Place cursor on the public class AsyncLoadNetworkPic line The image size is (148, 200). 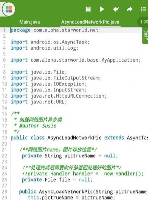(x=79, y=138)
